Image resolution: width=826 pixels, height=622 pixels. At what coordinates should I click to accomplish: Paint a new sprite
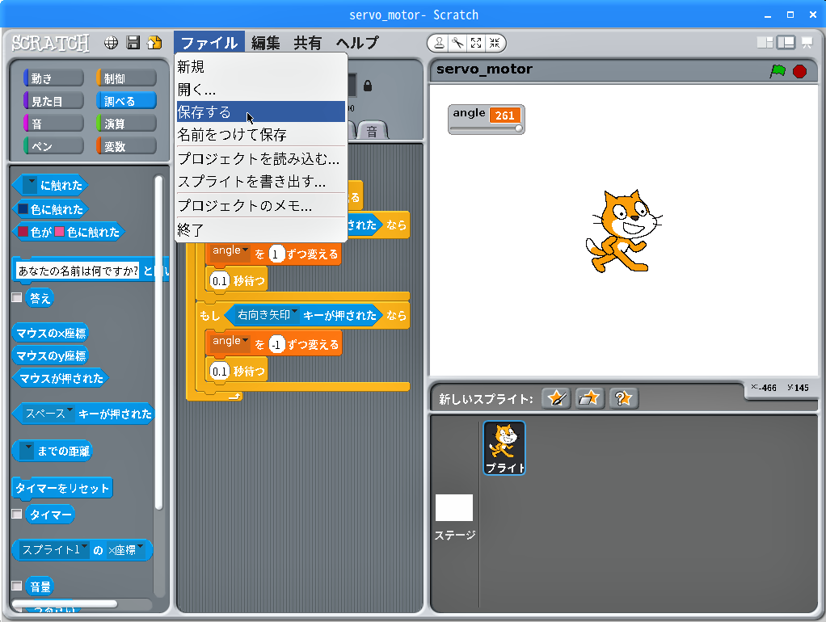point(556,398)
